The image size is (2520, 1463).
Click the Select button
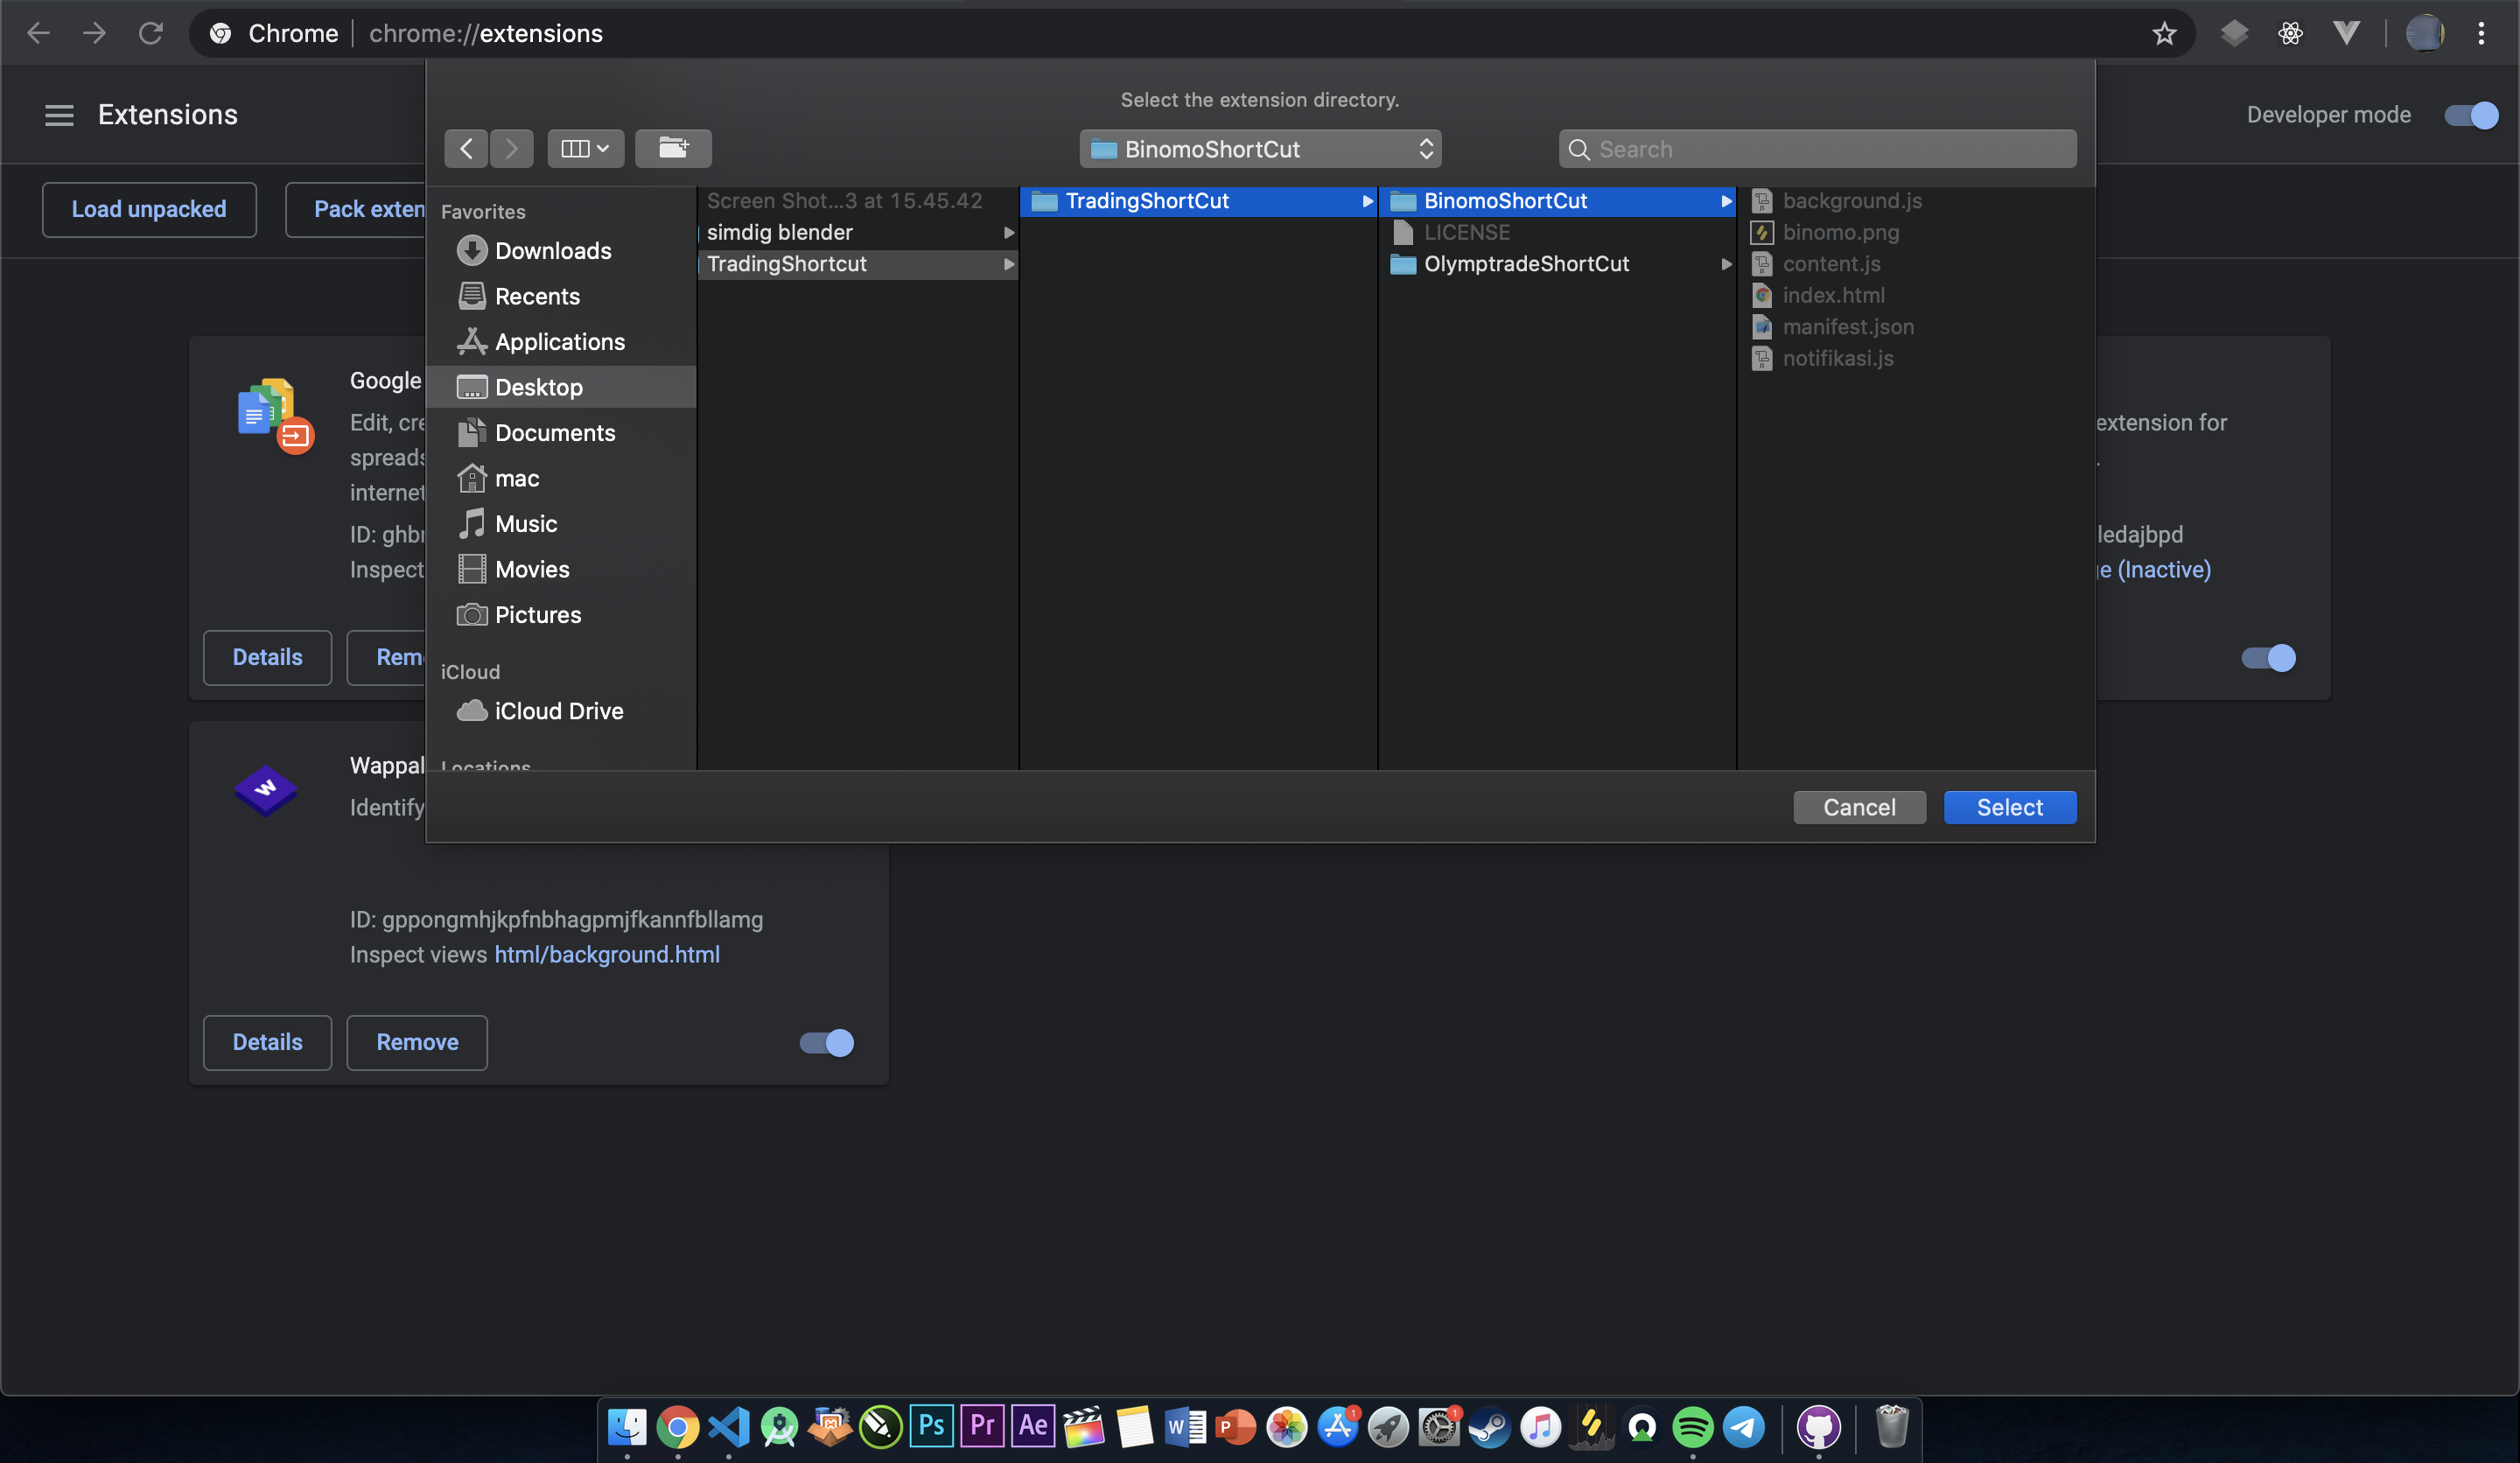pos(2009,807)
